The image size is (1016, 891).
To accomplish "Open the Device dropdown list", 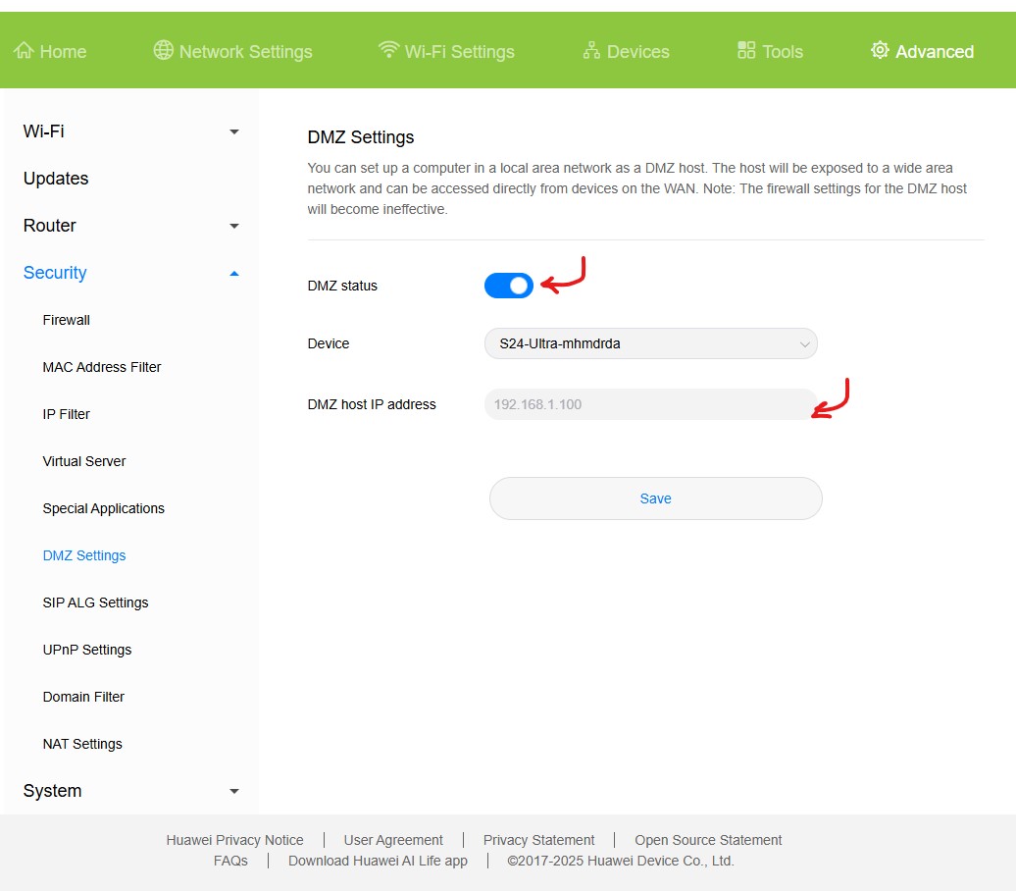I will [x=650, y=343].
